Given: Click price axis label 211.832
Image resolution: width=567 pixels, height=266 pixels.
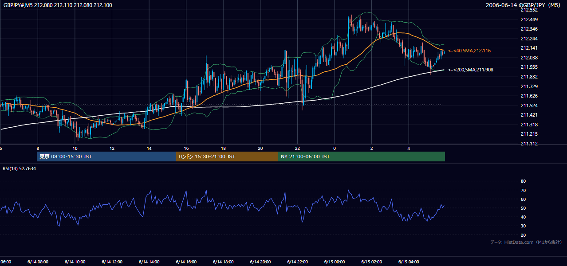Looking at the screenshot, I should pyautogui.click(x=529, y=77).
